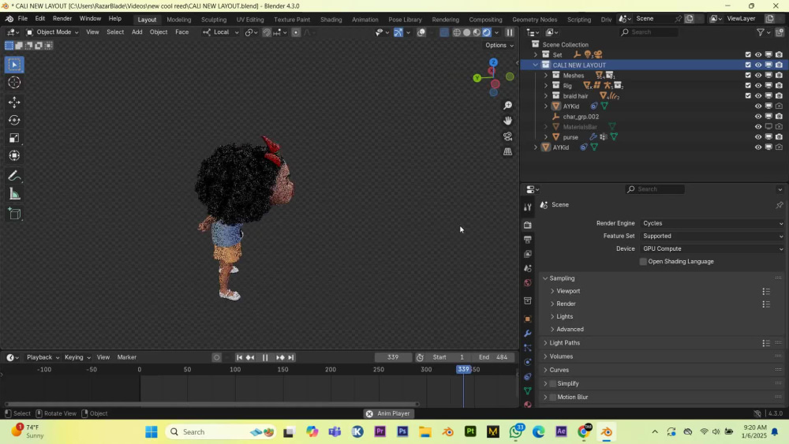Activate the Rotate tool
789x444 pixels.
(x=14, y=120)
